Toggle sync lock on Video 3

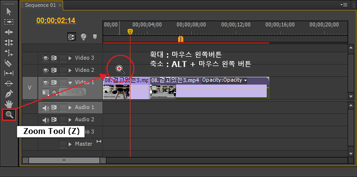click(54, 58)
